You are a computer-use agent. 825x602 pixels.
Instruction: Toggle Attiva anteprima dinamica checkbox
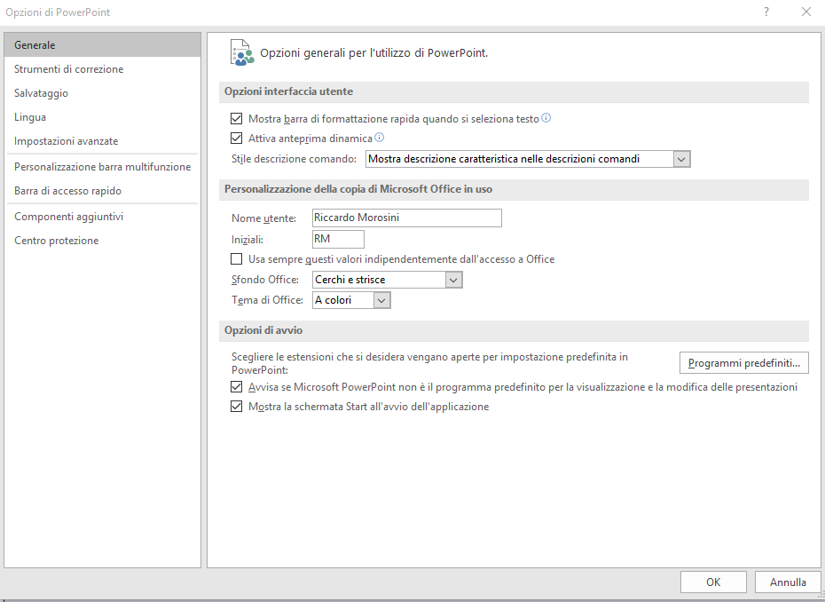point(236,138)
